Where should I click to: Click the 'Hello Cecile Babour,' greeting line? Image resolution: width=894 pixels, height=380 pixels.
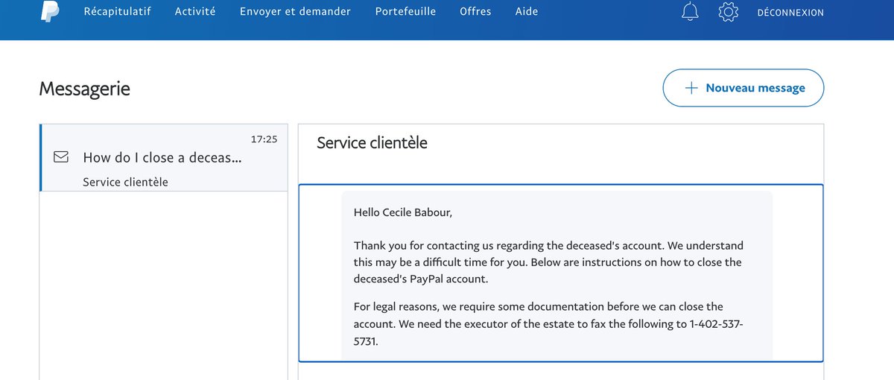coord(403,212)
